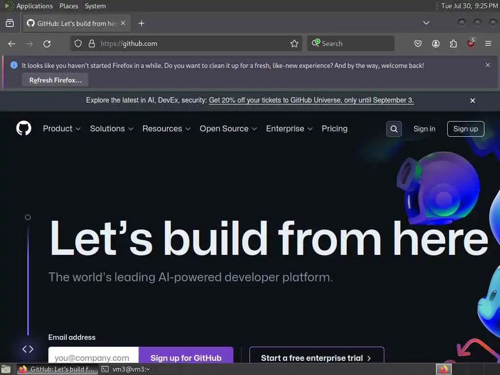The image size is (500, 375).
Task: Click the Refresh Firefox… button
Action: click(x=55, y=80)
